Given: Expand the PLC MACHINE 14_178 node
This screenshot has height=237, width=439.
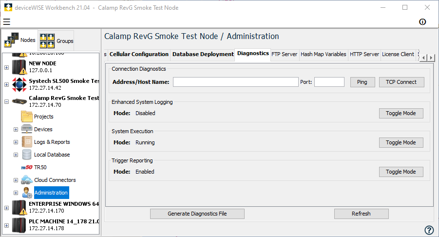Looking at the screenshot, I should coord(6,225).
